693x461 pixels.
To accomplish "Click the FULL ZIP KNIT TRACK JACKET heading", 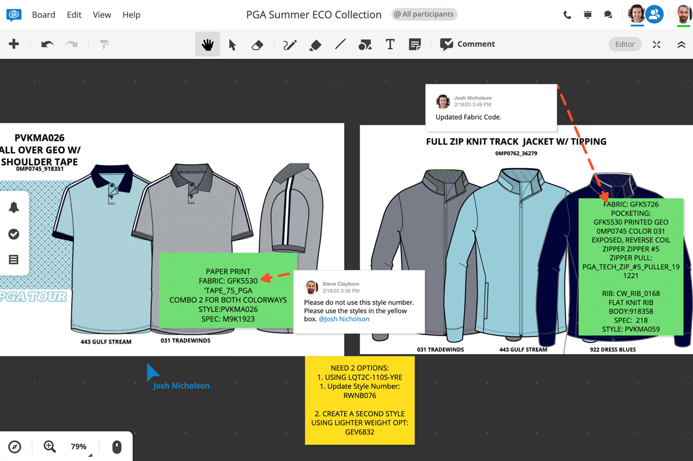I will pyautogui.click(x=516, y=142).
